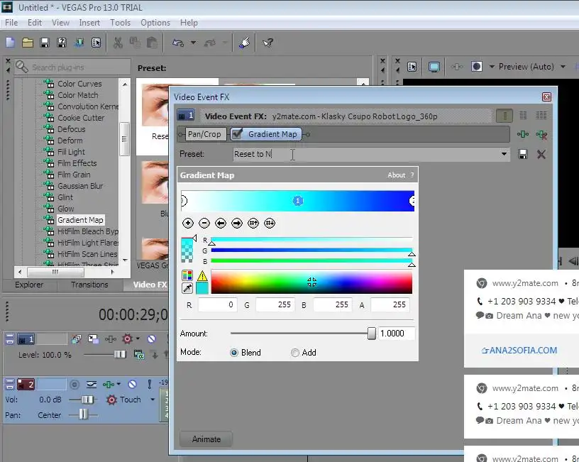579x462 pixels.
Task: Click the Amount value field 1.0000
Action: point(396,334)
